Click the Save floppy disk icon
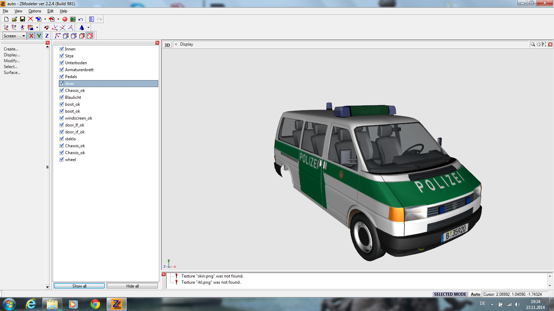This screenshot has height=311, width=554. click(23, 19)
